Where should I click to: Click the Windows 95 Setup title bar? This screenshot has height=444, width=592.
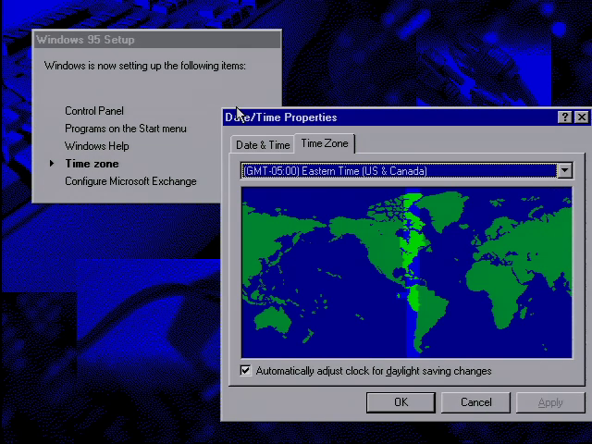pyautogui.click(x=157, y=40)
